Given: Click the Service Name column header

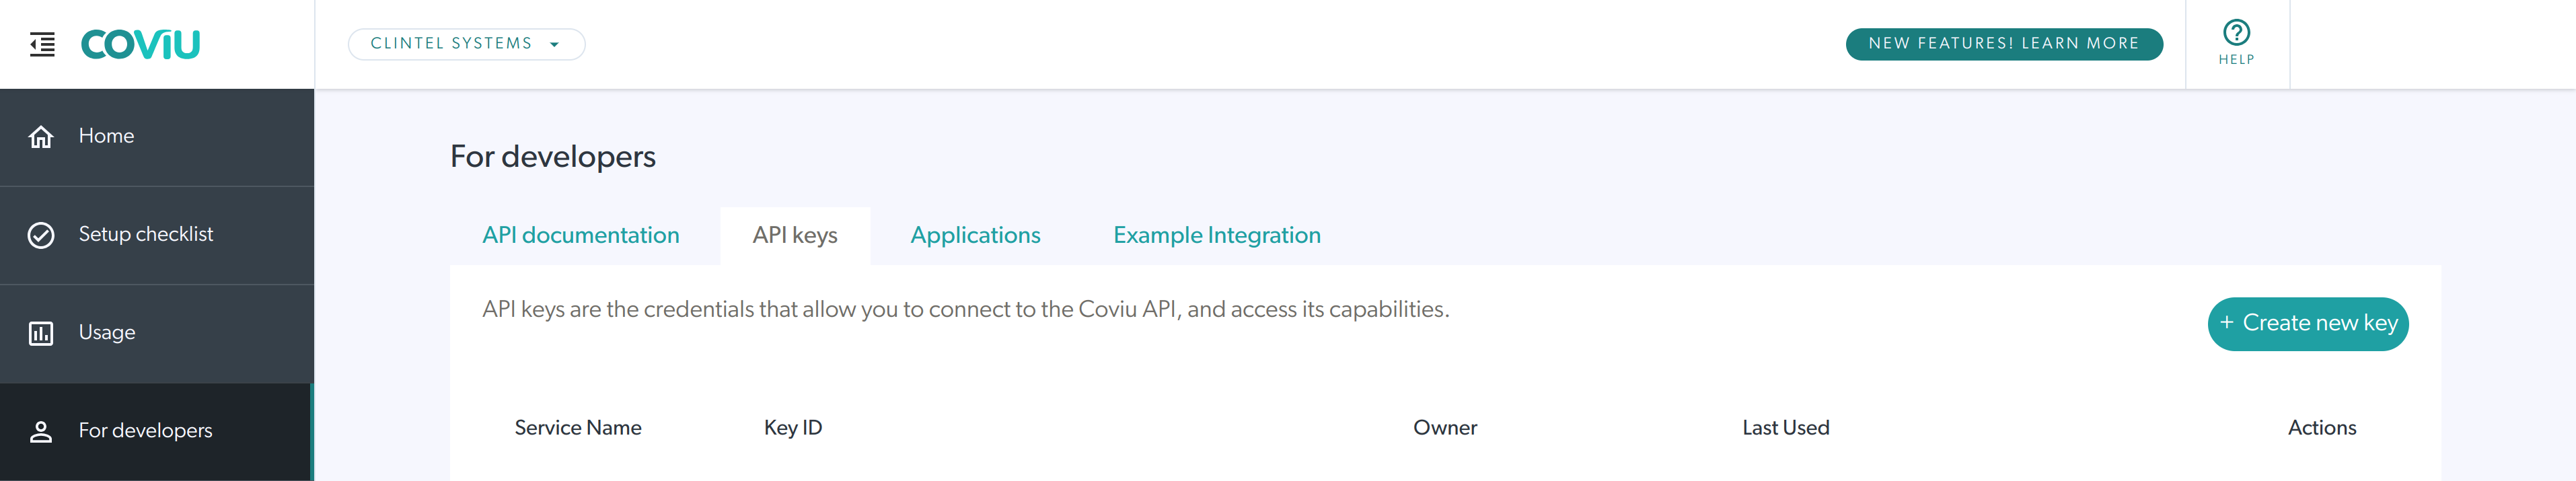Looking at the screenshot, I should click(578, 428).
